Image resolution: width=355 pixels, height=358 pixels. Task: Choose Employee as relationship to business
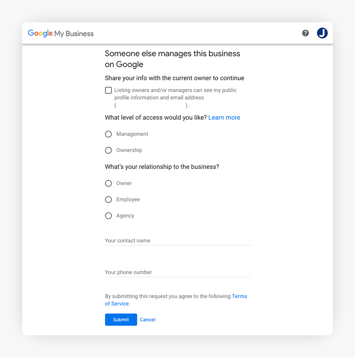(108, 200)
